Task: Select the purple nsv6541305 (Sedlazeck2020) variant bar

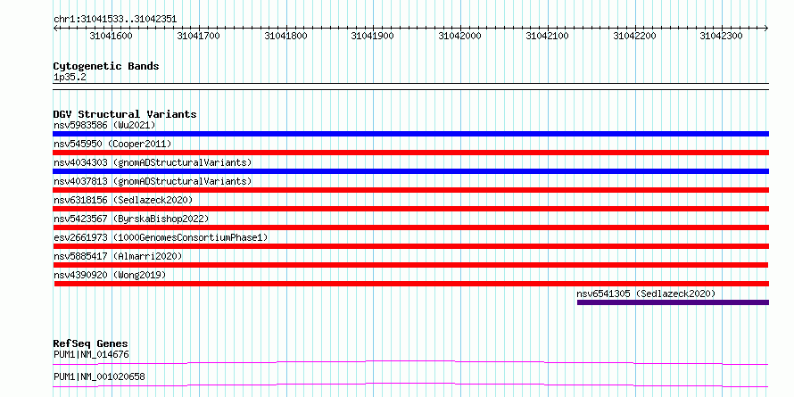Action: tap(673, 302)
